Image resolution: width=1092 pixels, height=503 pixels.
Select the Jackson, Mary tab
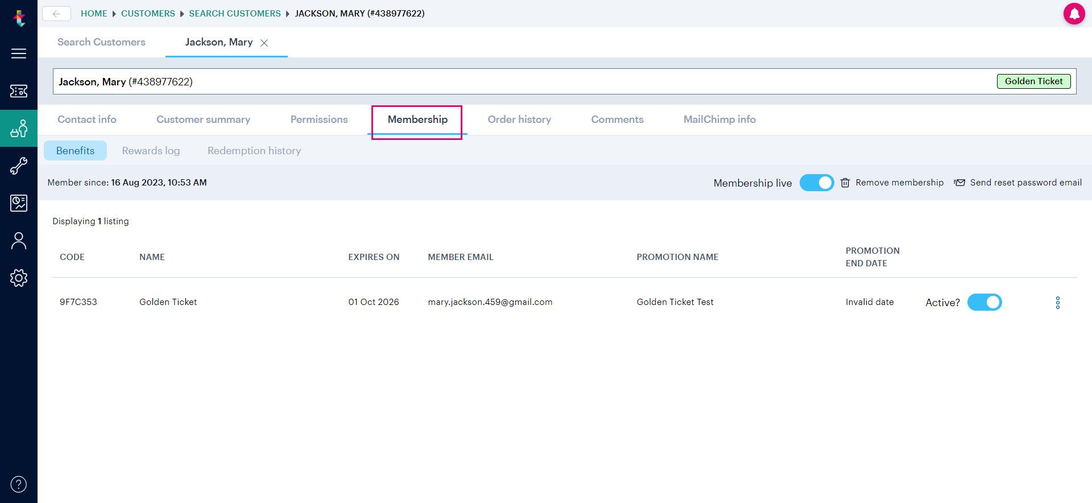coord(219,42)
